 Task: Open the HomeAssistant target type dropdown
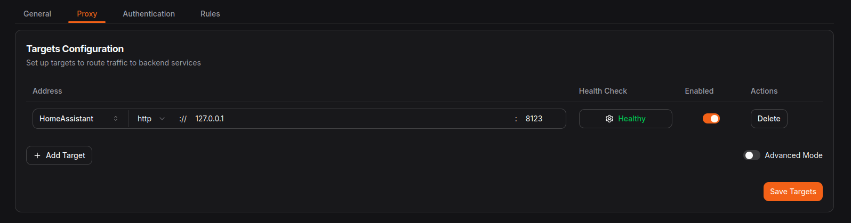(x=78, y=119)
